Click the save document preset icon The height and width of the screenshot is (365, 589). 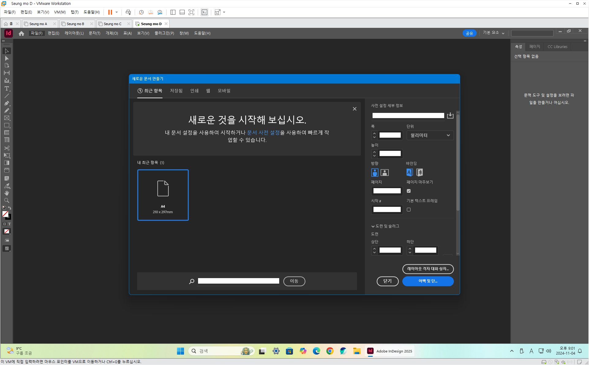[450, 115]
